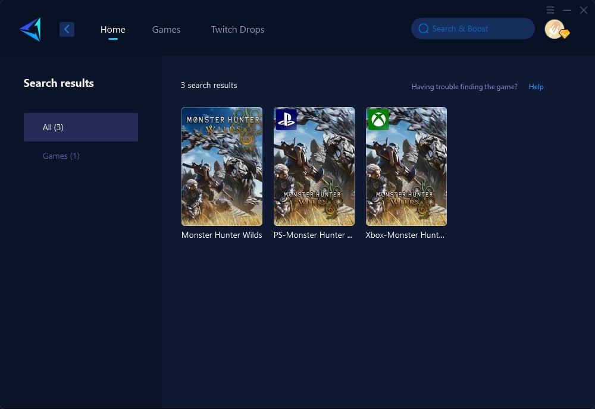Open the Games tab
Image resolution: width=595 pixels, height=409 pixels.
(166, 30)
